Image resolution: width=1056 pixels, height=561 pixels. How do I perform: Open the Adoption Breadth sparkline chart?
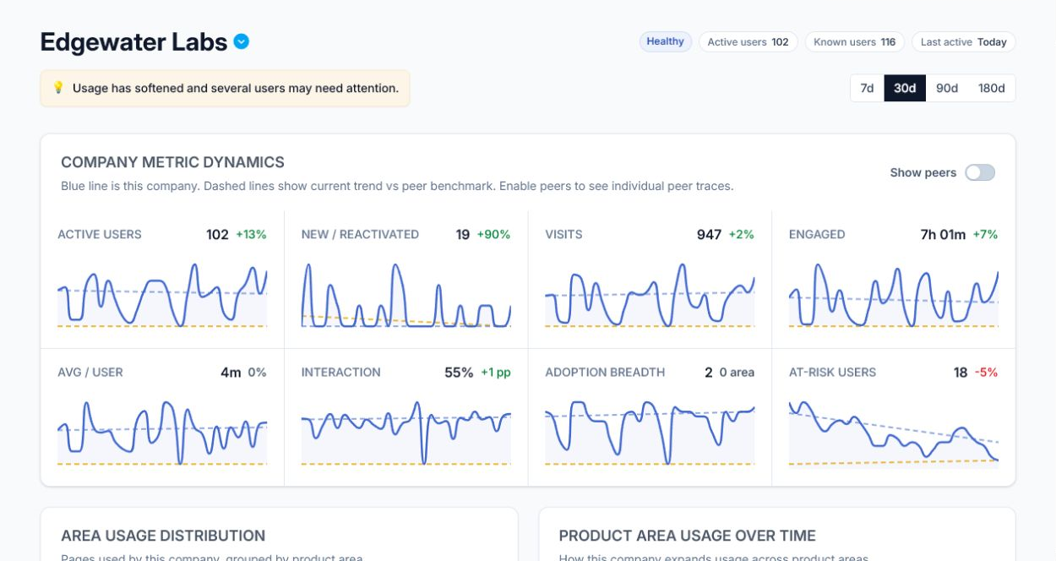(650, 433)
